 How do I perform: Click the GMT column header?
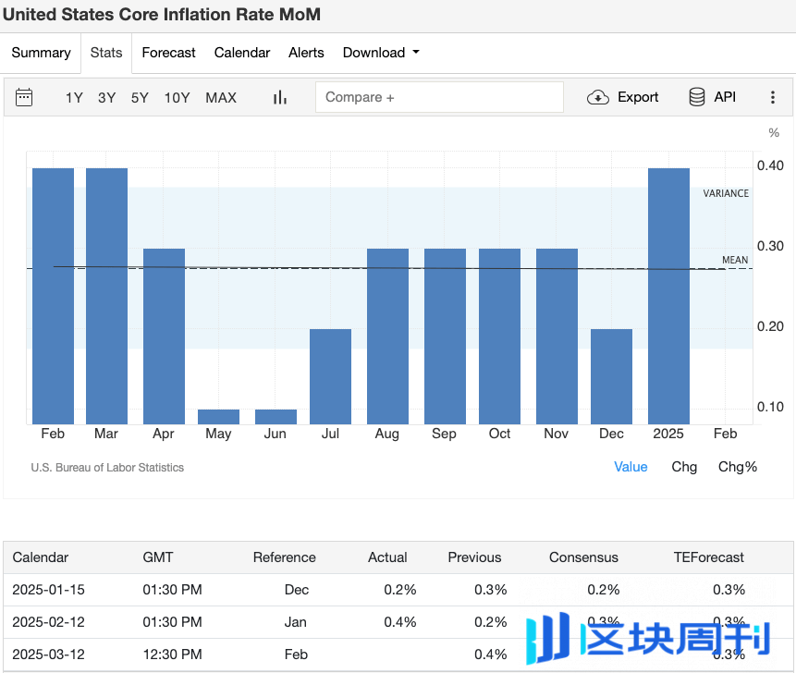click(x=158, y=557)
